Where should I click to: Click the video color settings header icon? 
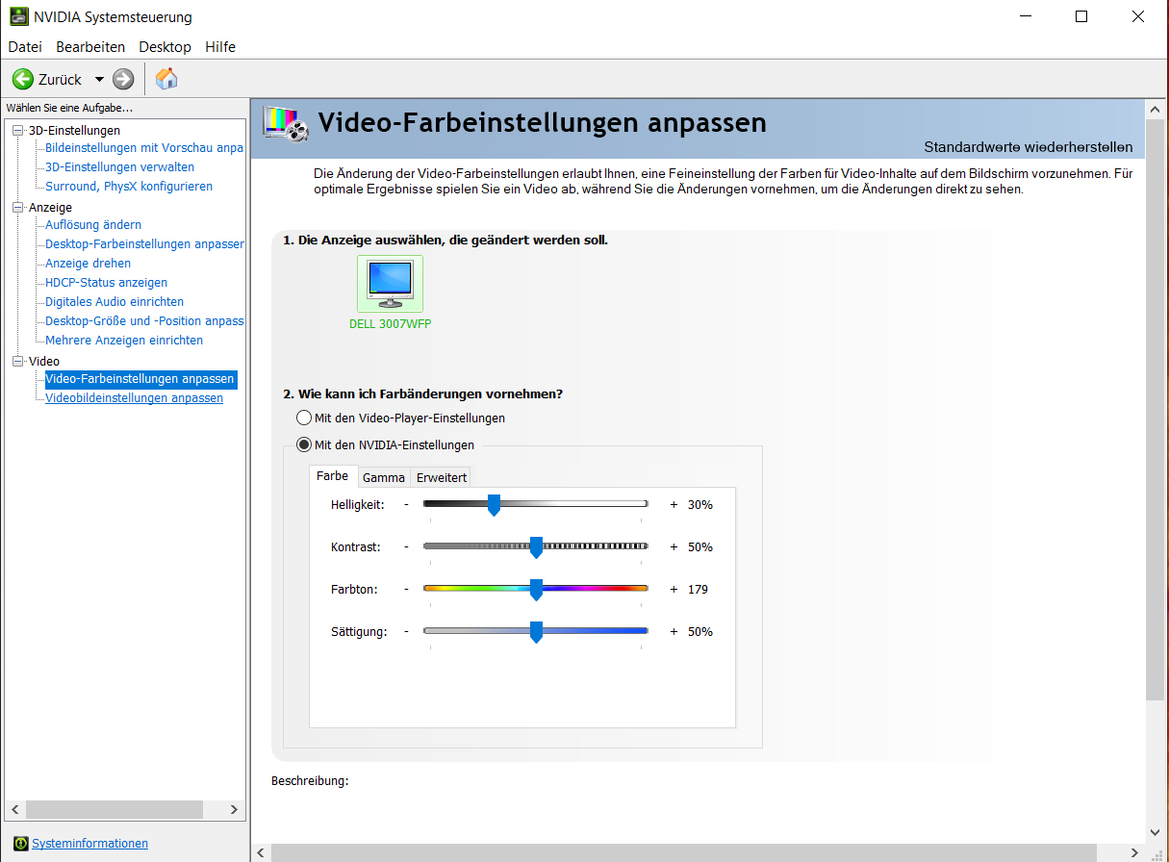[x=286, y=125]
